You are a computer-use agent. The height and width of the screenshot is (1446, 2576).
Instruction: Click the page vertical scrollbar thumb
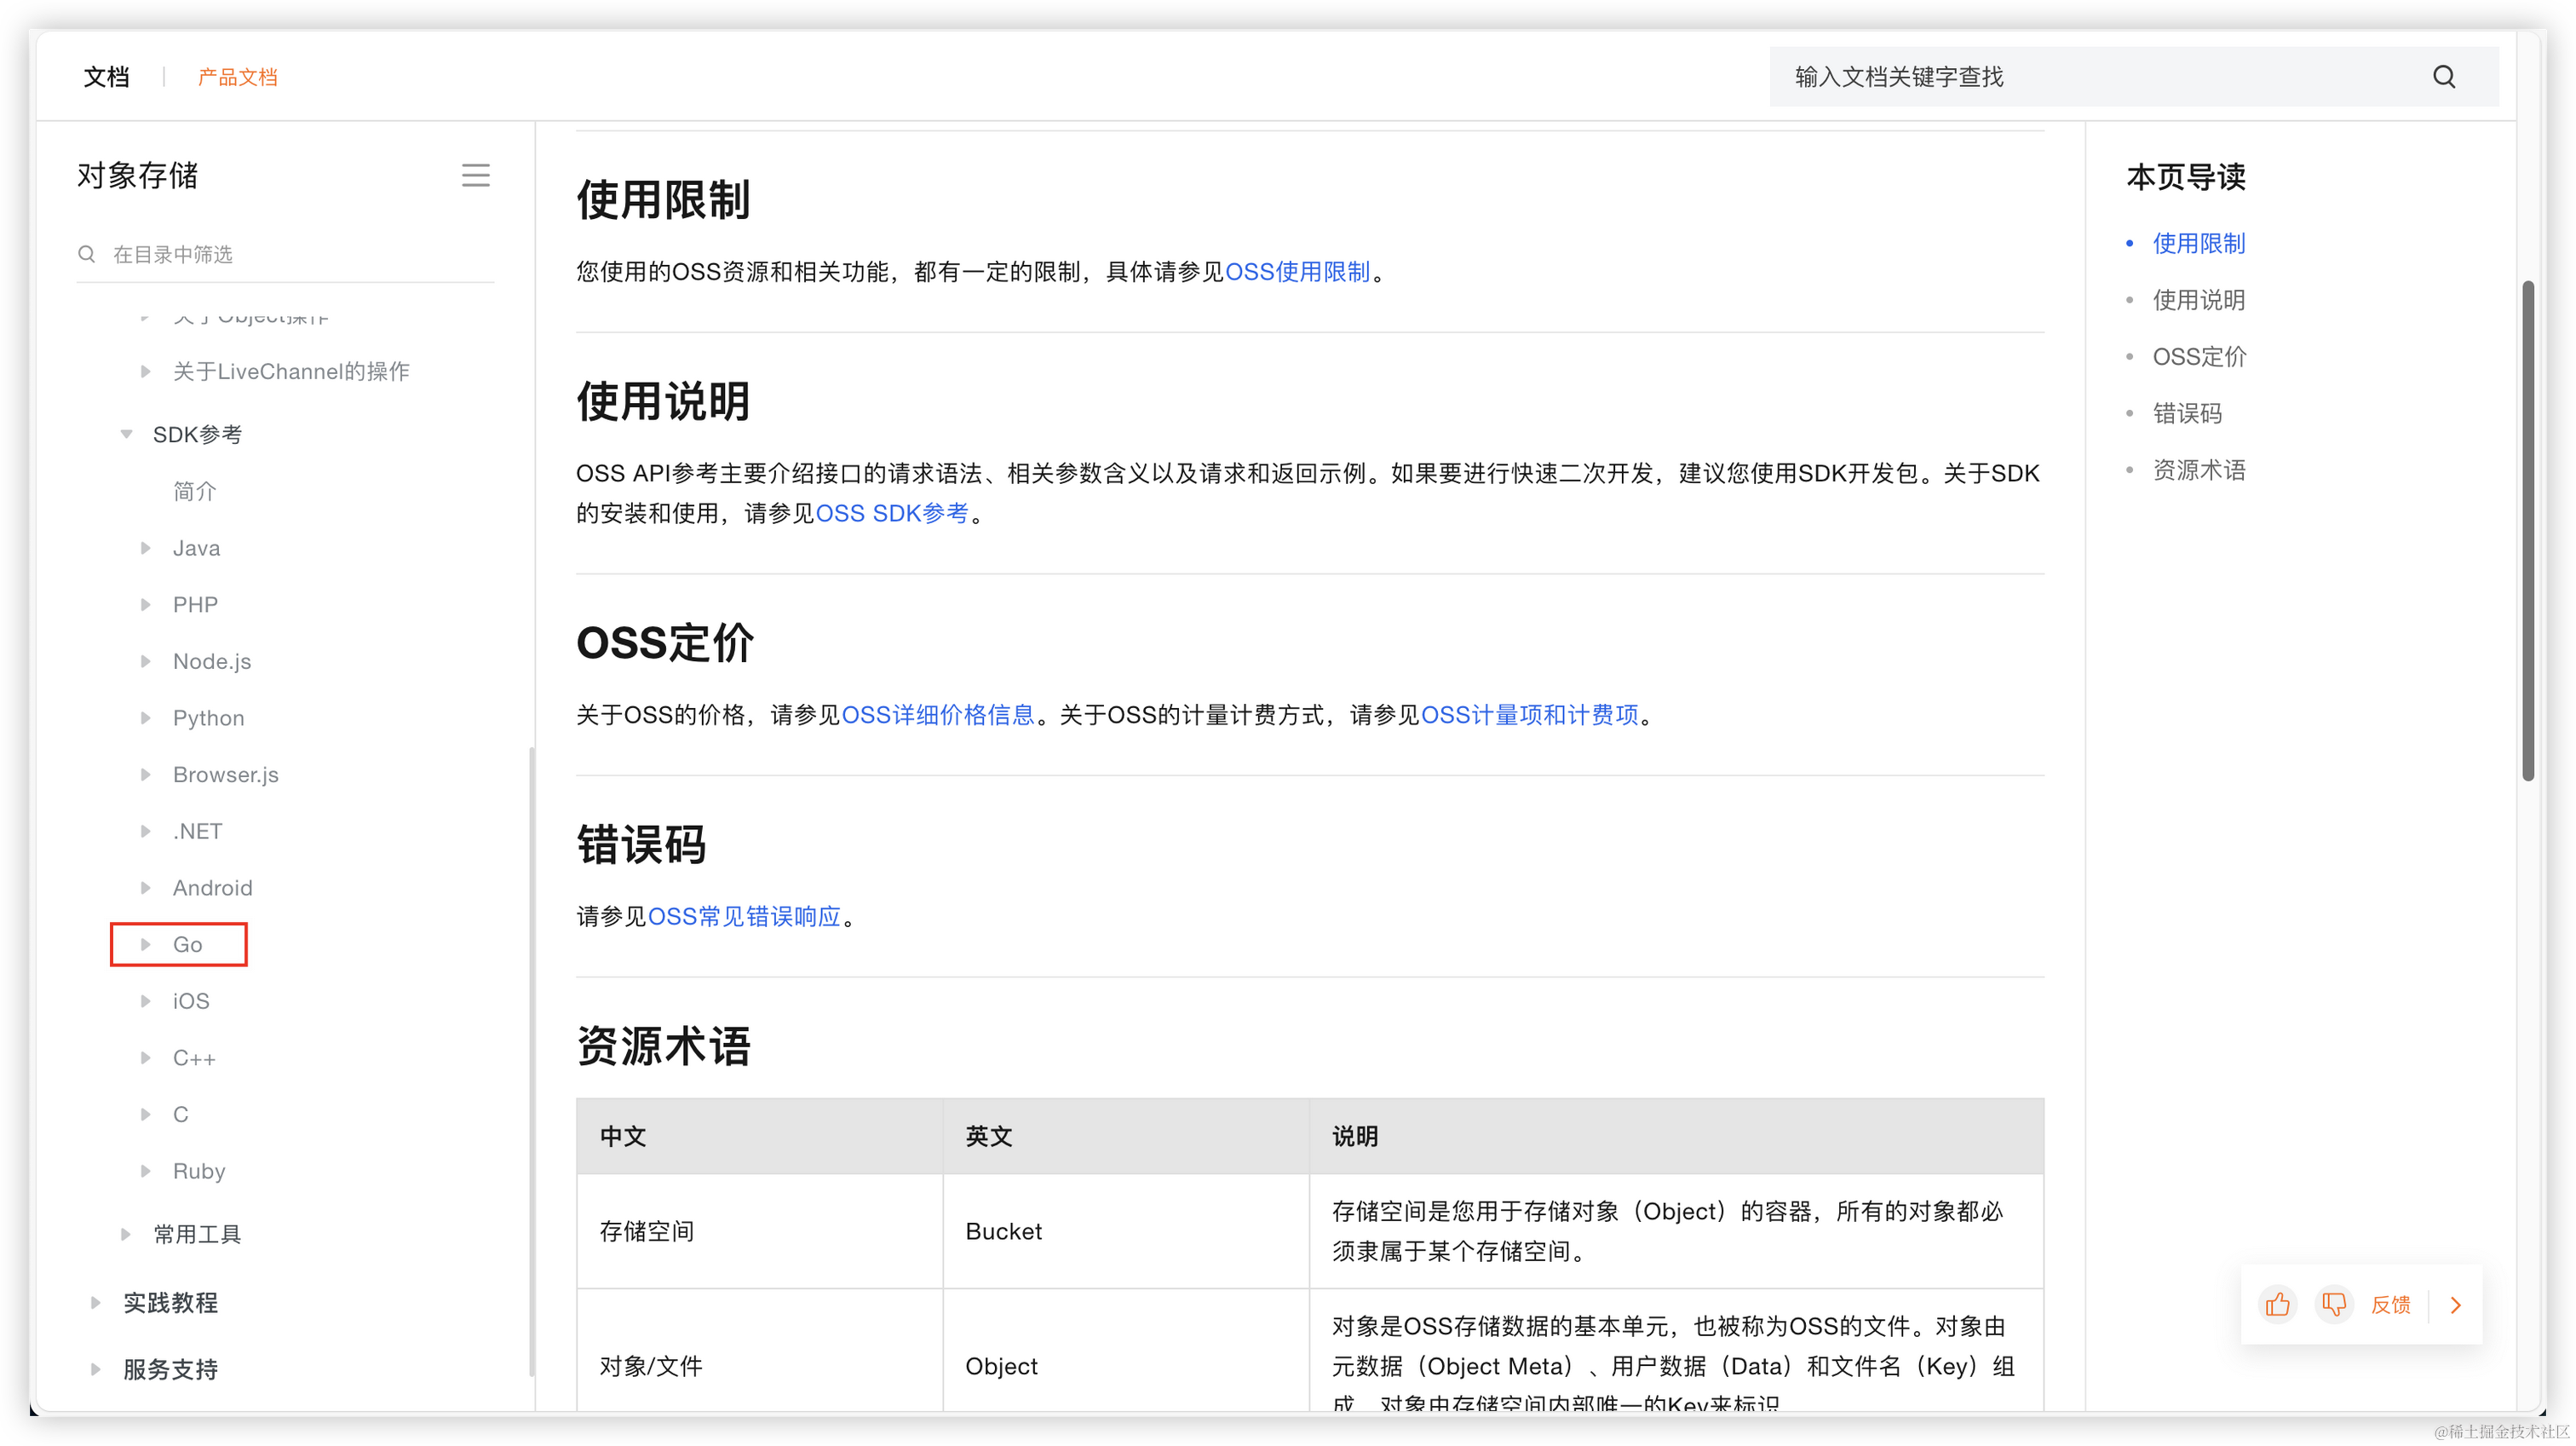pyautogui.click(x=2527, y=530)
